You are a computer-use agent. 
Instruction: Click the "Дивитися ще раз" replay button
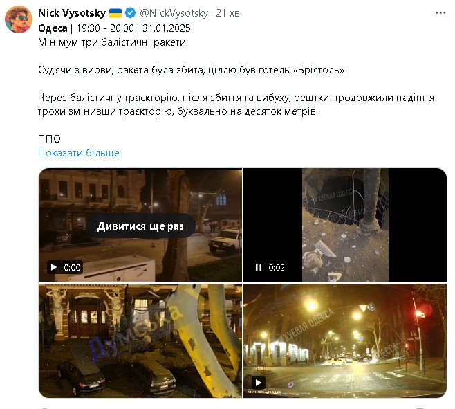140,226
